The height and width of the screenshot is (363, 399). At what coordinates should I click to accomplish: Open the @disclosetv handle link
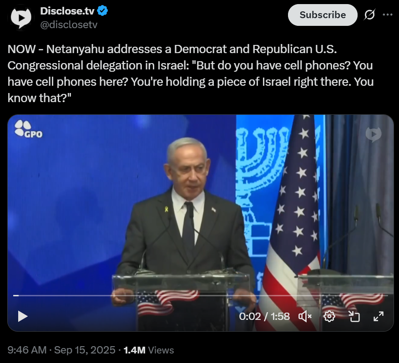pos(69,25)
